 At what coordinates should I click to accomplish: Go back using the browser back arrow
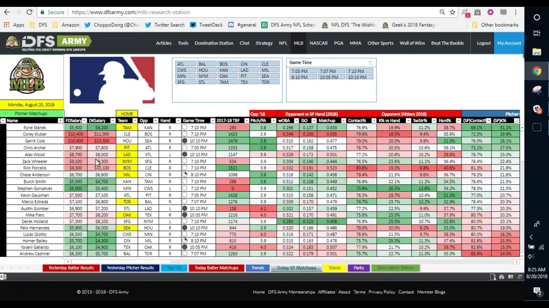point(7,12)
